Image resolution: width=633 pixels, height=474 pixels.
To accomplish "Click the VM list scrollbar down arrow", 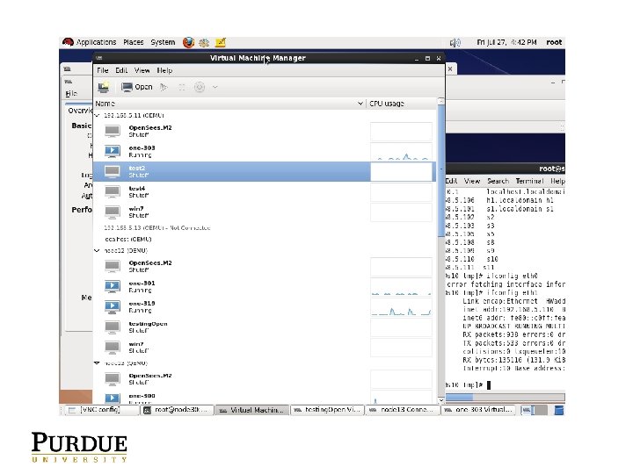I will coord(440,400).
